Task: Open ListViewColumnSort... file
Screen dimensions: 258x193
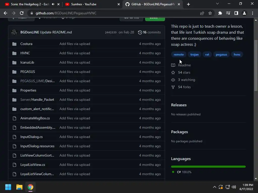Action: click(37, 155)
